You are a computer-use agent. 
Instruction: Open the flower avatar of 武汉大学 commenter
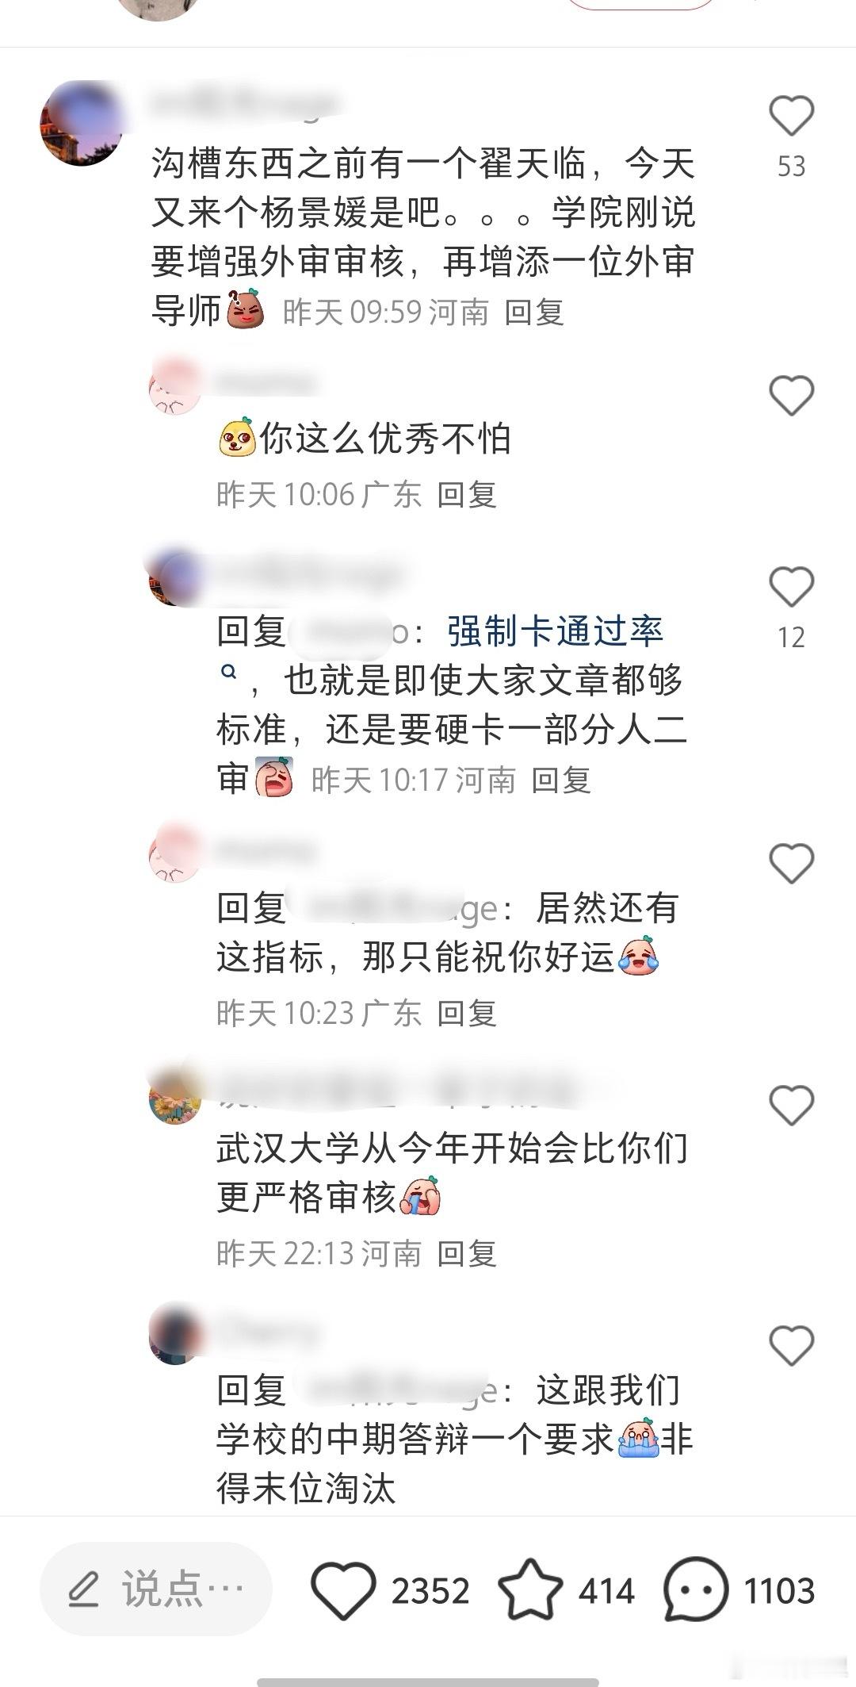175,1096
